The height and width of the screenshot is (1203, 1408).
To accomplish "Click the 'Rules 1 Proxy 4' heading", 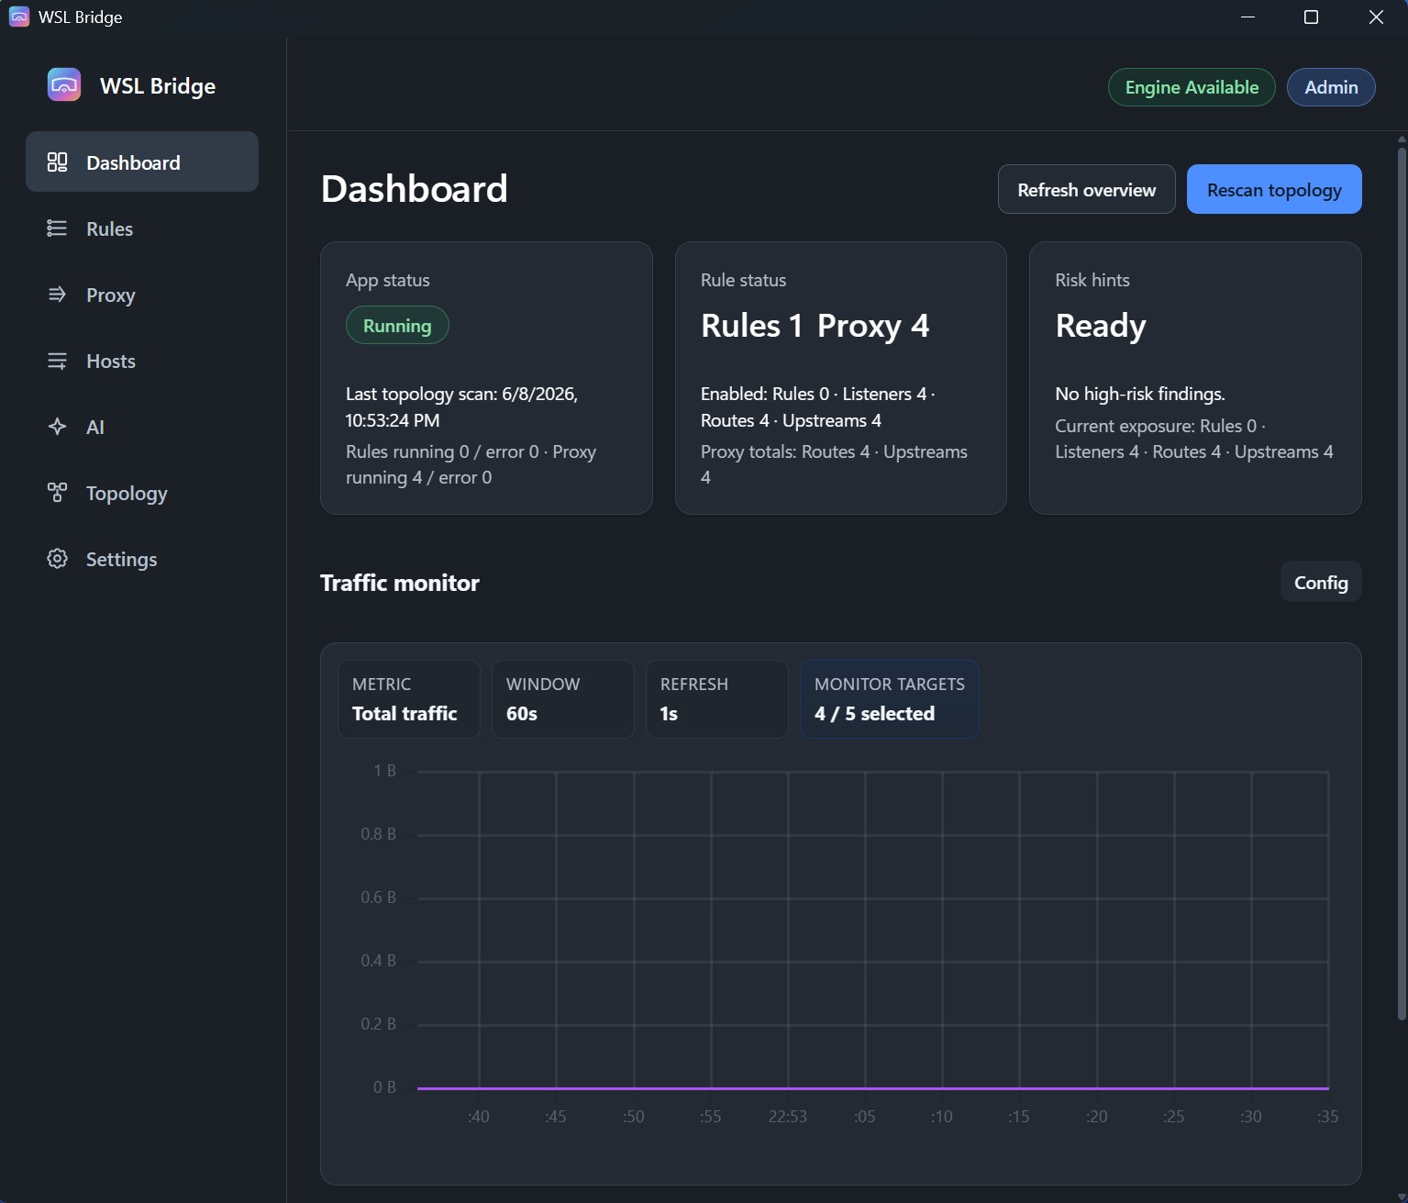I will coord(815,326).
